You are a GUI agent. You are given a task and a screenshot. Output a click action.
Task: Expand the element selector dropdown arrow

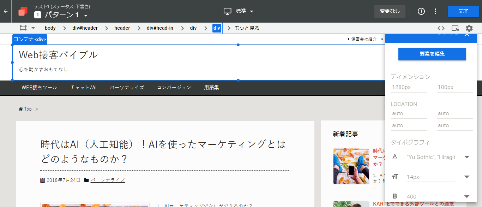point(33,28)
